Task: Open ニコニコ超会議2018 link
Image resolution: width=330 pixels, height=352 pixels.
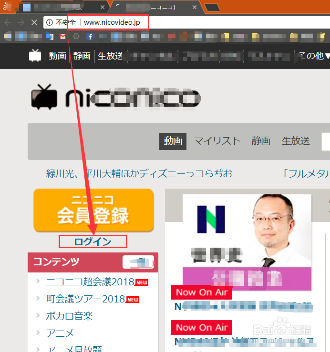Action: click(x=90, y=282)
